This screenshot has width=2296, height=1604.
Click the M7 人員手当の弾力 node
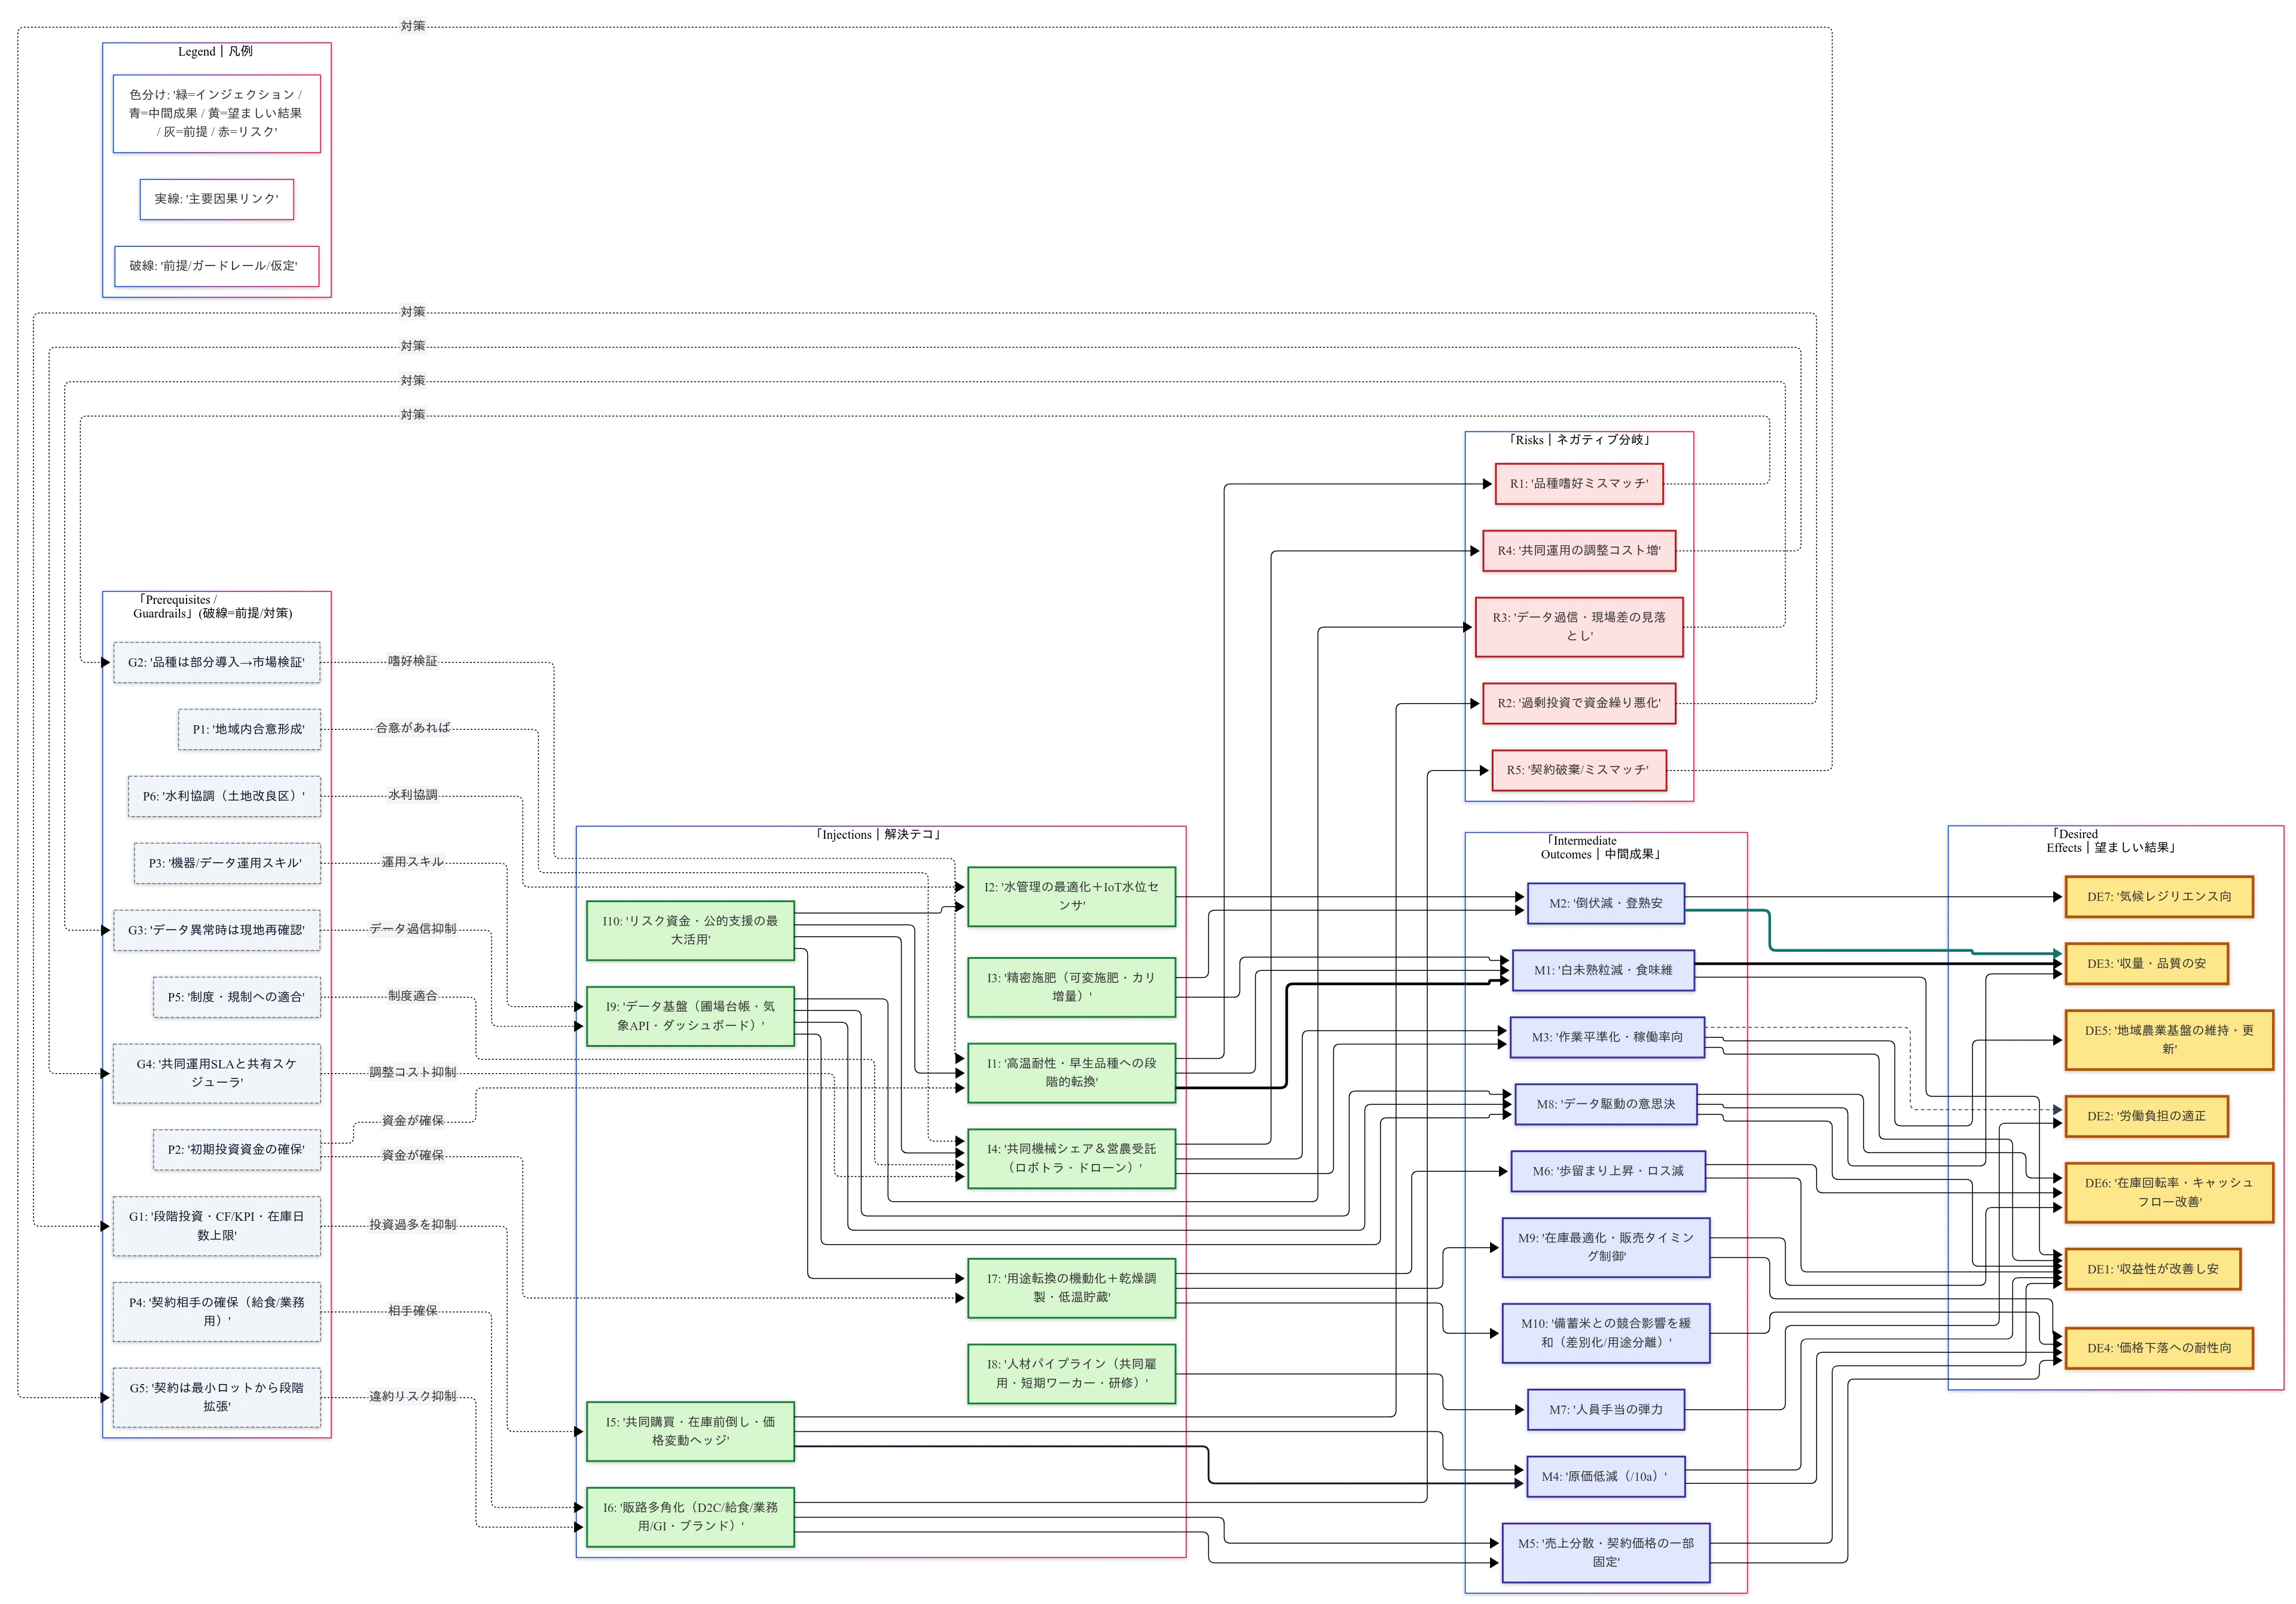point(1606,1410)
